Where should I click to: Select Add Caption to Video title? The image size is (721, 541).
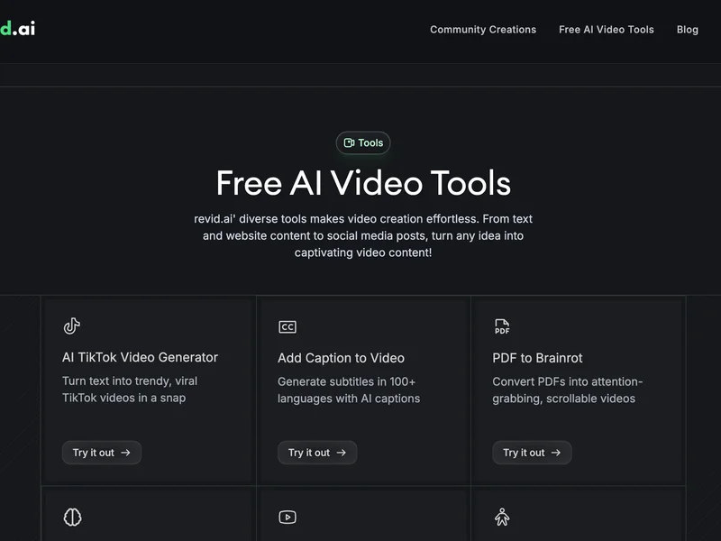pyautogui.click(x=341, y=358)
